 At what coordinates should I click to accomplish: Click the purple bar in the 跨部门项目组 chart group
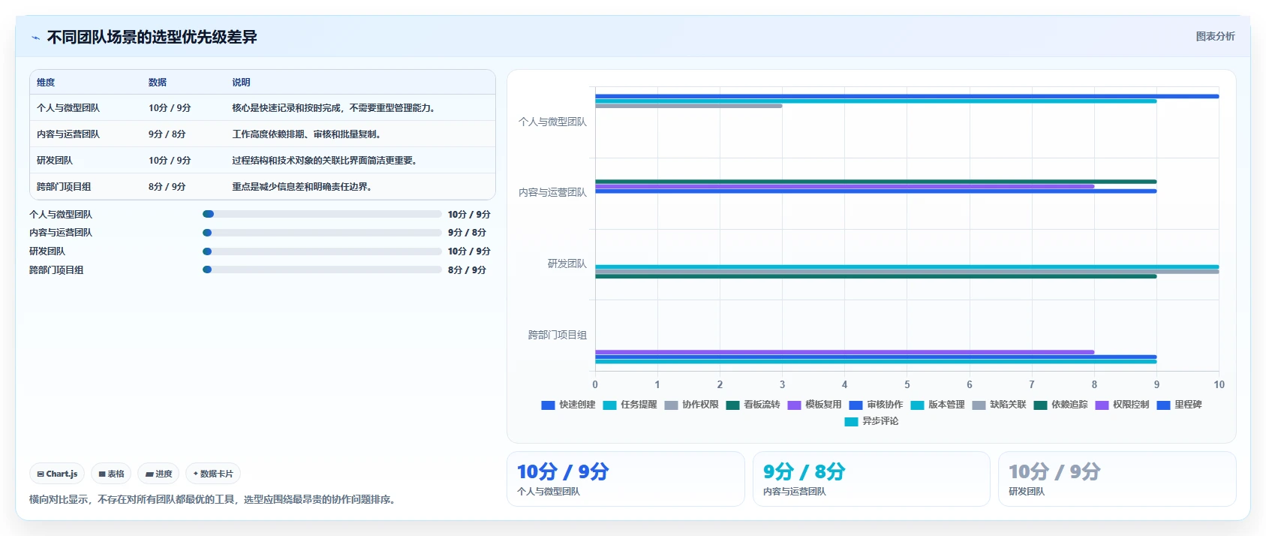[x=845, y=352]
